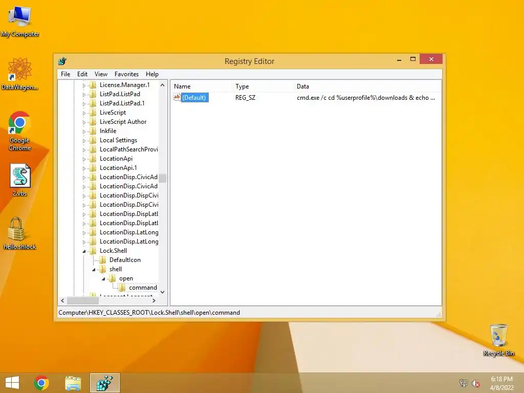The image size is (524, 393).
Task: Open the File menu
Action: 65,74
